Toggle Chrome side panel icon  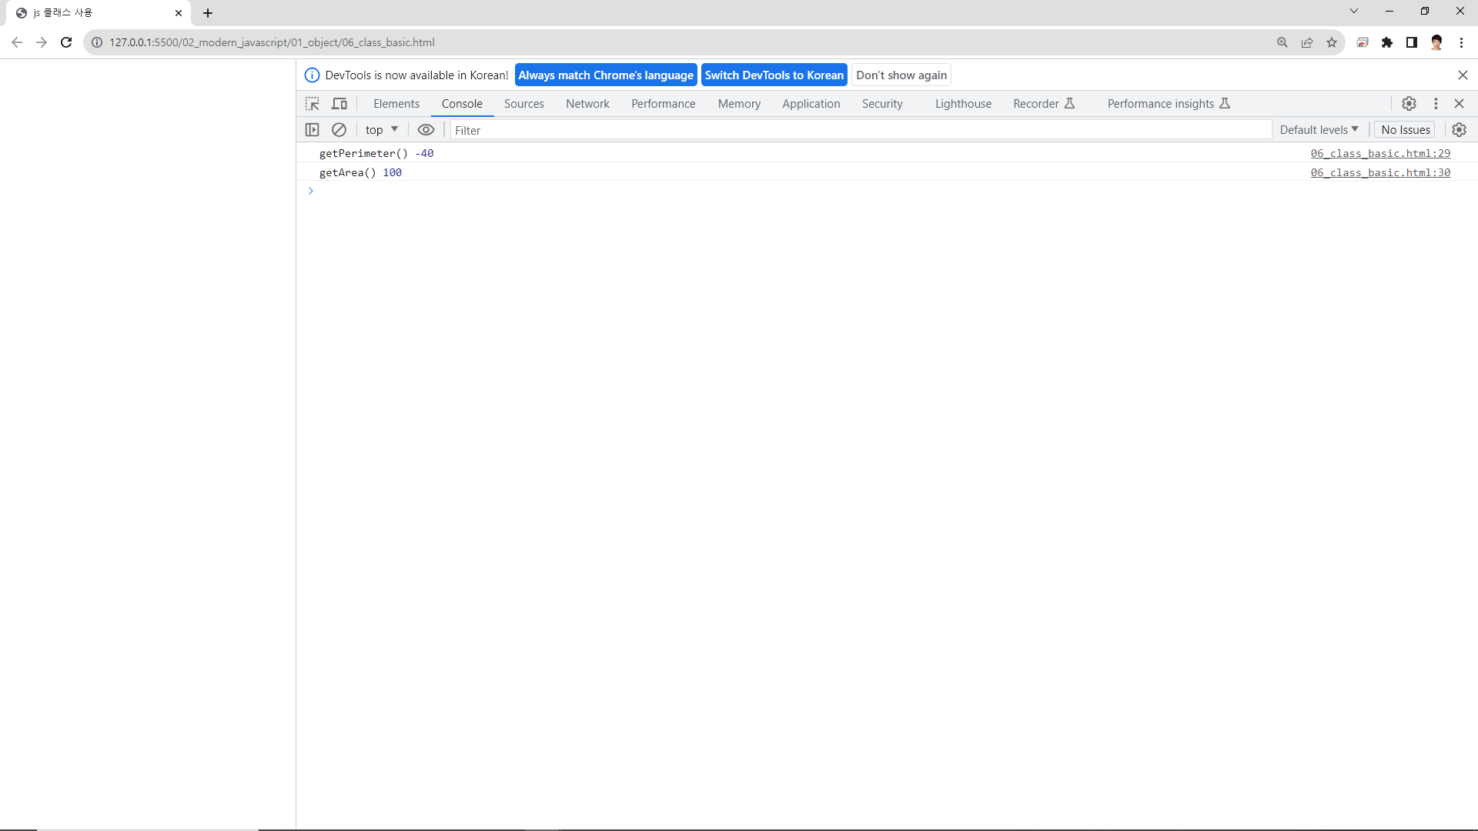1412,42
